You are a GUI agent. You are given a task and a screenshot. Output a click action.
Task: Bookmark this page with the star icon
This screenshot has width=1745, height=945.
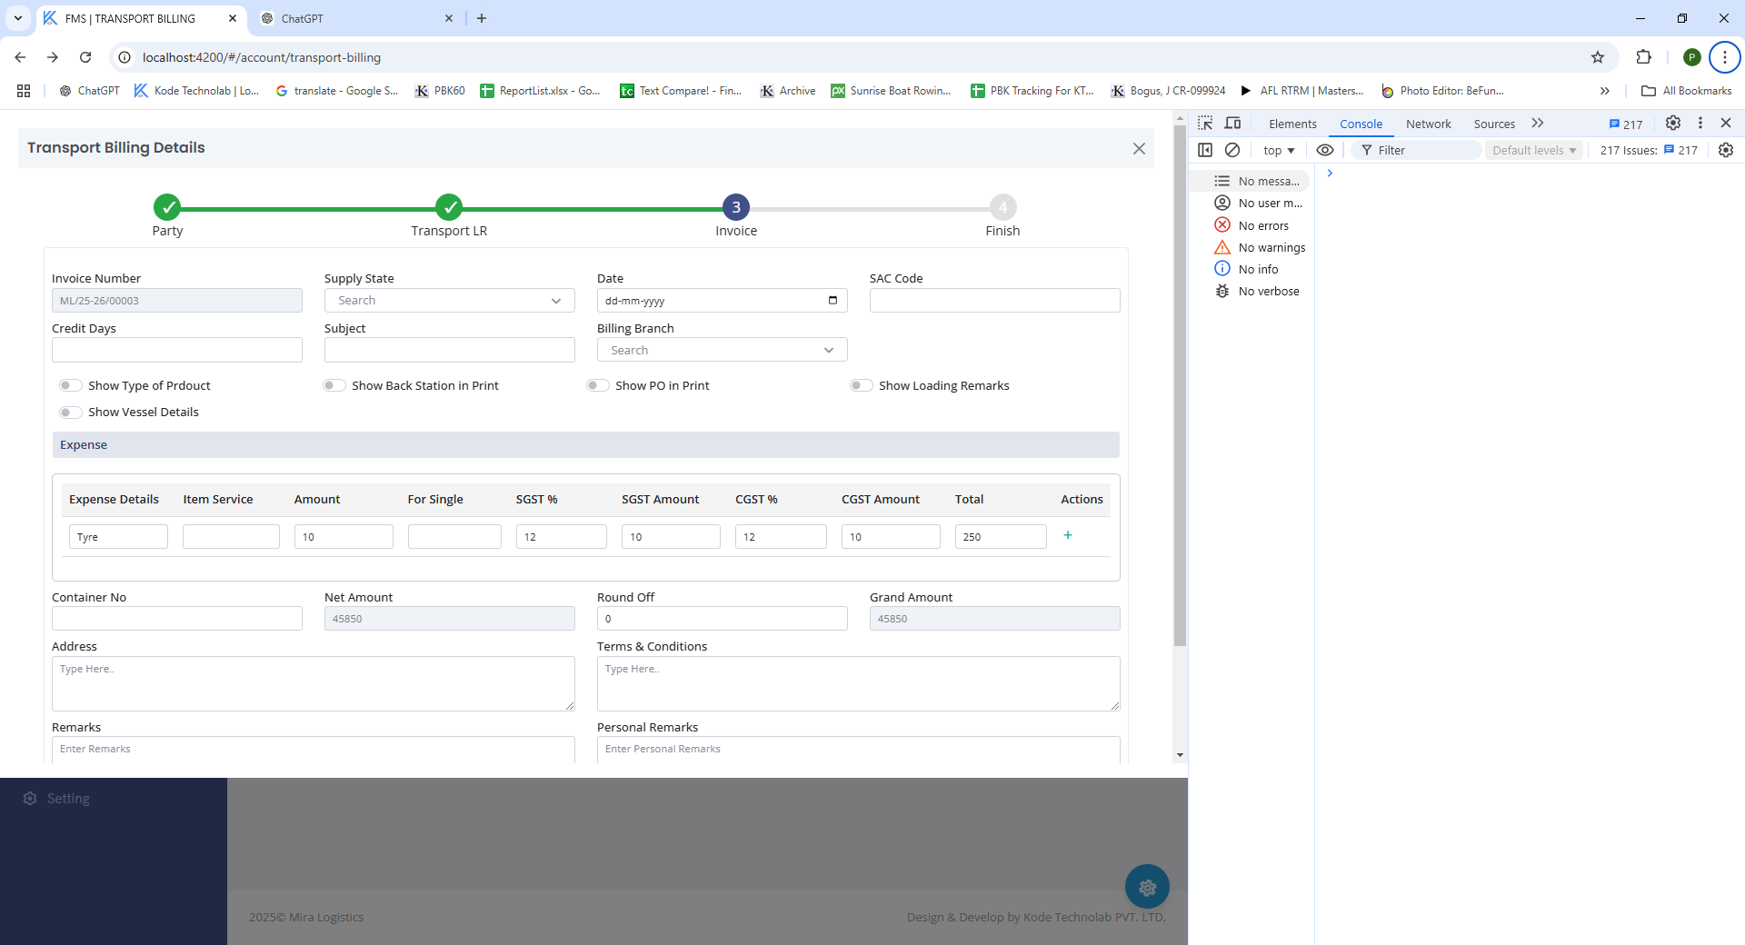[1598, 57]
